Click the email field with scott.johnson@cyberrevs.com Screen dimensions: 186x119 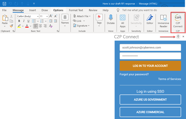pos(150,48)
